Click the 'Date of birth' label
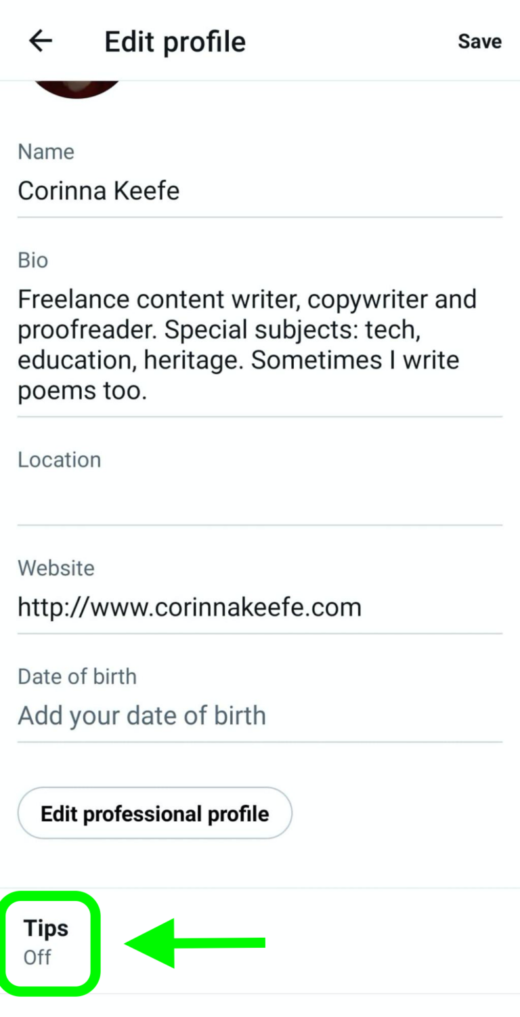Screen dimensions: 520x1017 [x=77, y=676]
